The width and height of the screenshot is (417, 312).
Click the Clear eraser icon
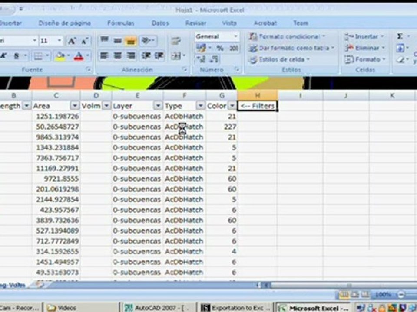tap(400, 60)
